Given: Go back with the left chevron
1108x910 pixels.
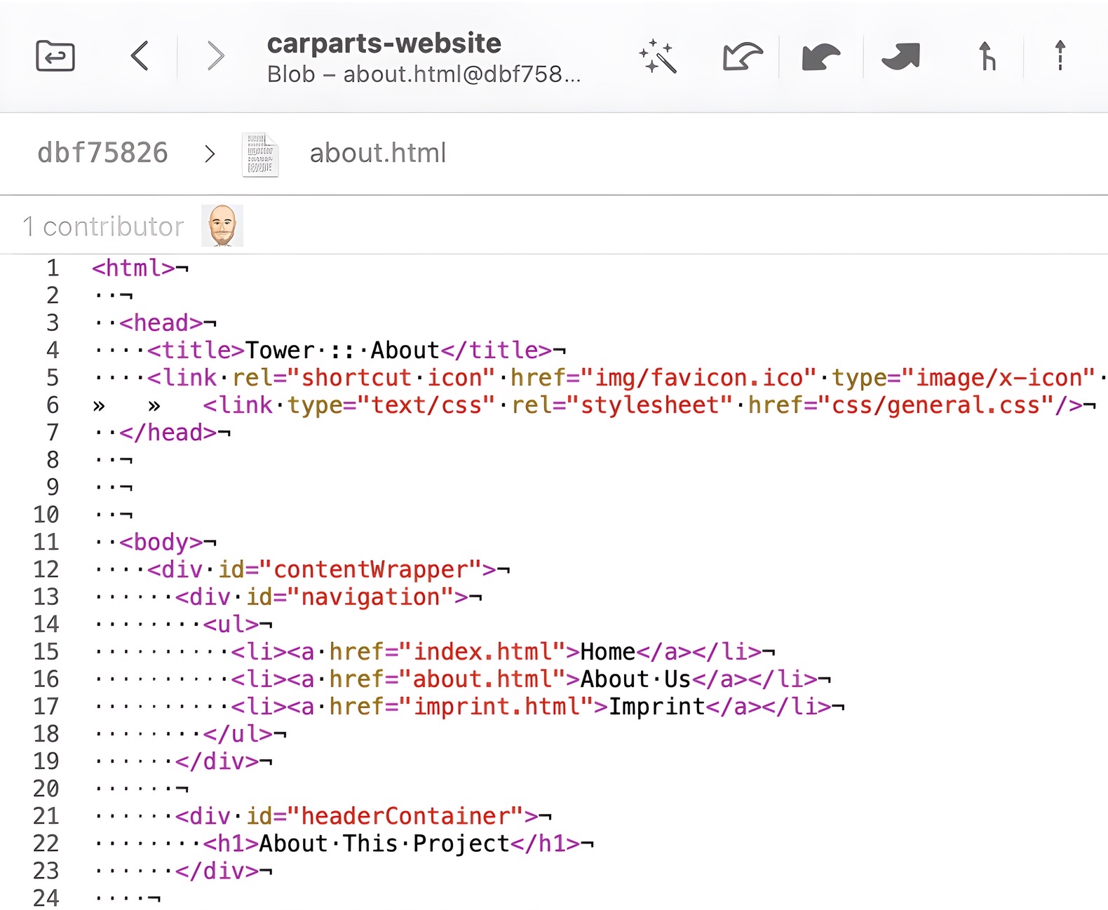Looking at the screenshot, I should pos(140,56).
